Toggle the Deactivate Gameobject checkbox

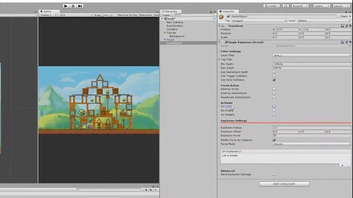click(274, 97)
